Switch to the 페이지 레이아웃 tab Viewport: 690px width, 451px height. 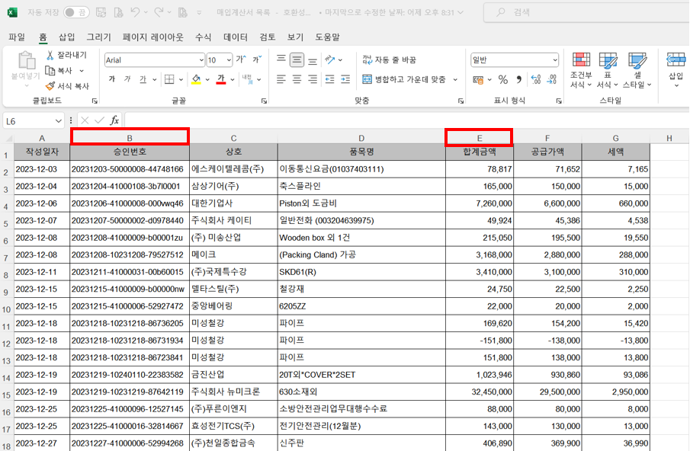[152, 37]
